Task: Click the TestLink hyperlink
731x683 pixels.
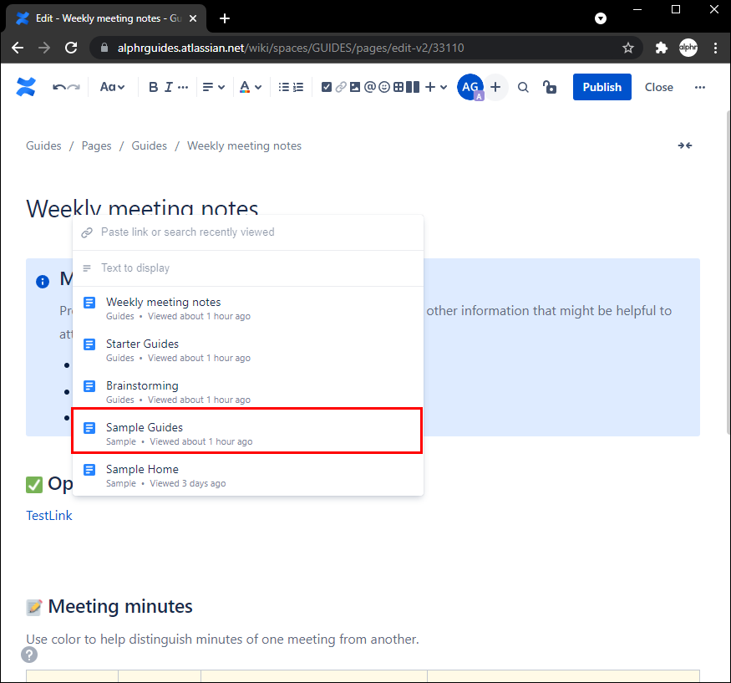Action: tap(49, 516)
